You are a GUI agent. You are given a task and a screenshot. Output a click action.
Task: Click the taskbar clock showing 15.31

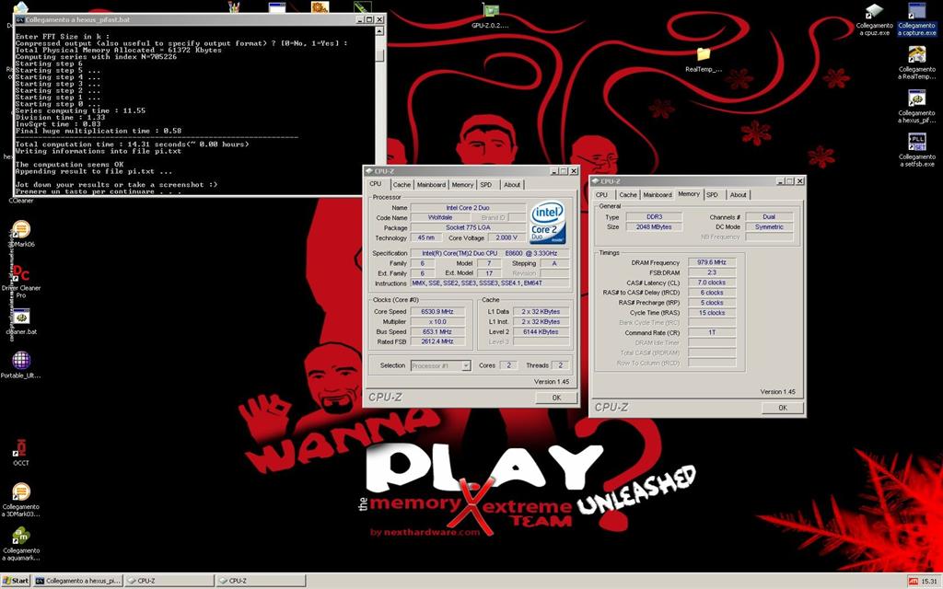point(929,582)
